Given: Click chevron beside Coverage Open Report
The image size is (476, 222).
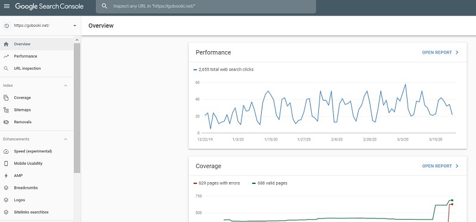Looking at the screenshot, I should [x=457, y=166].
